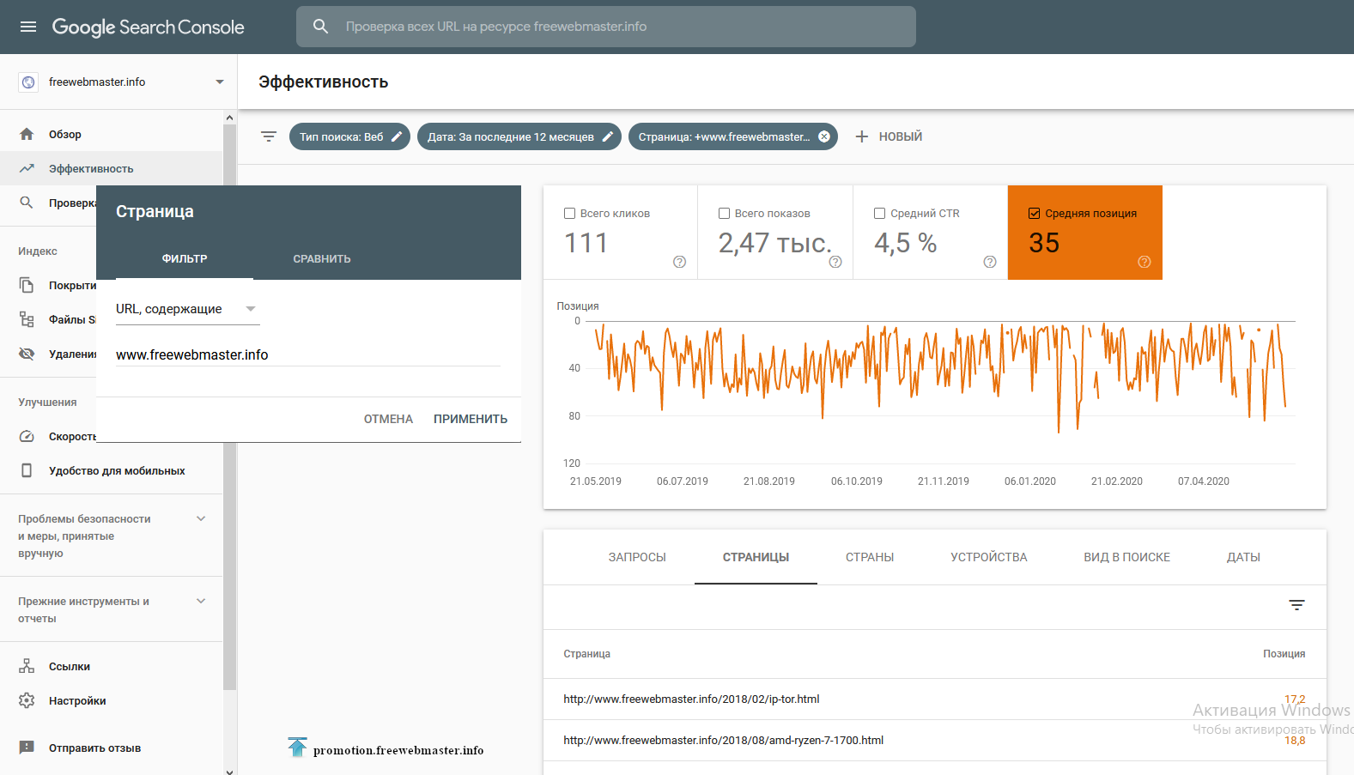Enable the Всего кликов checkbox
The width and height of the screenshot is (1354, 775).
point(569,214)
